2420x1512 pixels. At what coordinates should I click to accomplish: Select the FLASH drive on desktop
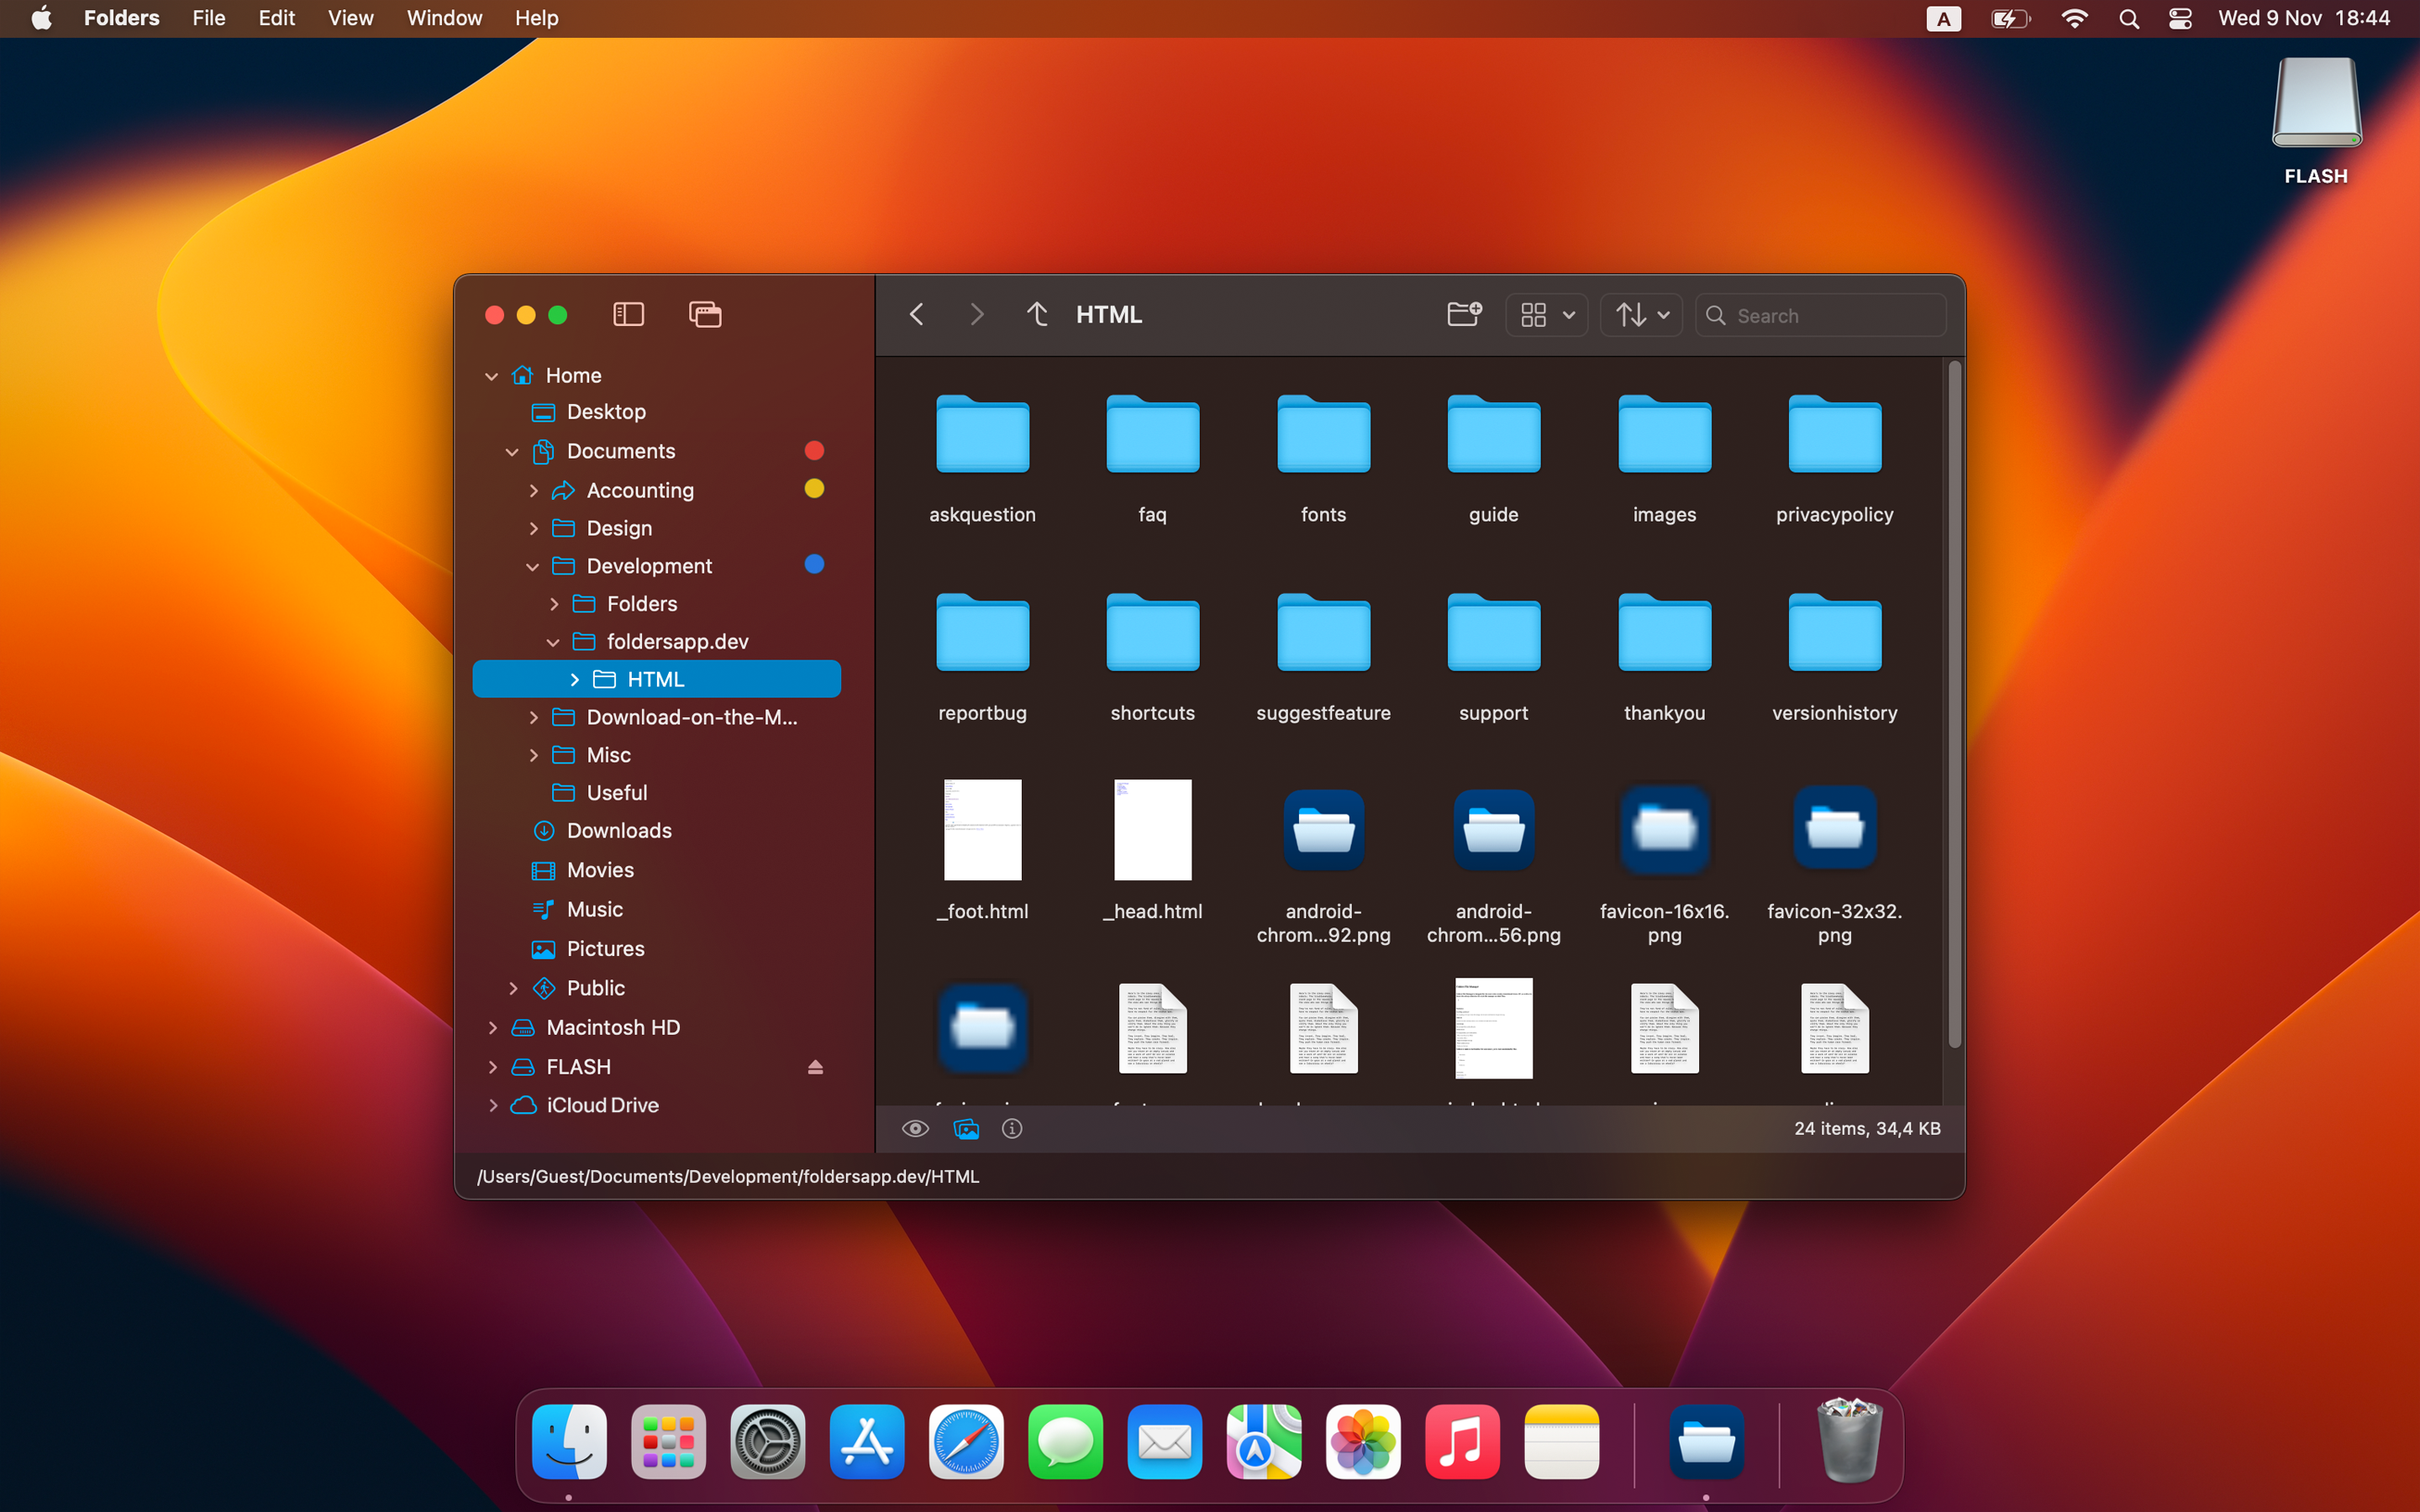click(x=2316, y=120)
